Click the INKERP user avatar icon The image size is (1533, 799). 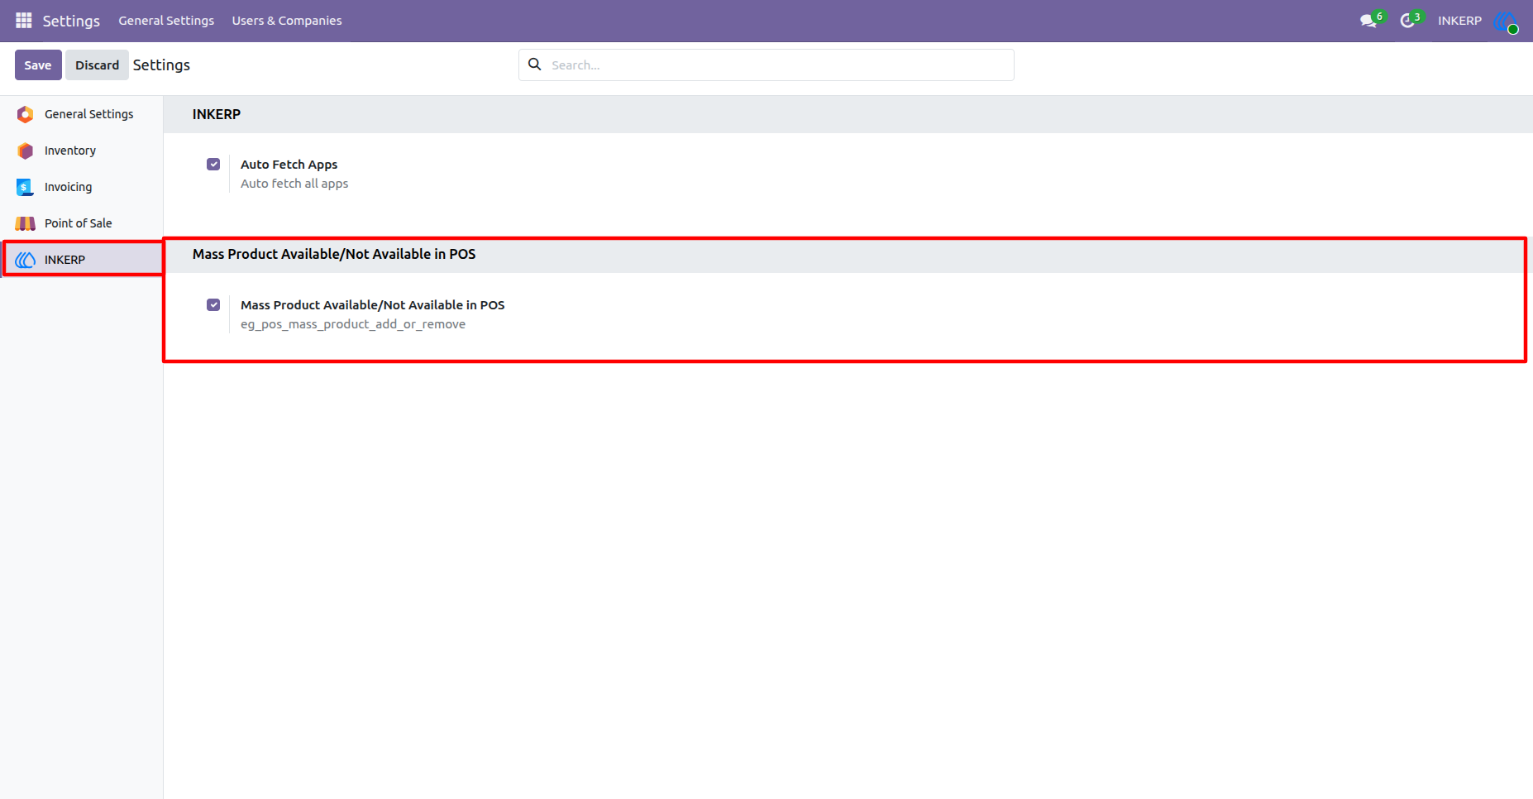[1506, 21]
